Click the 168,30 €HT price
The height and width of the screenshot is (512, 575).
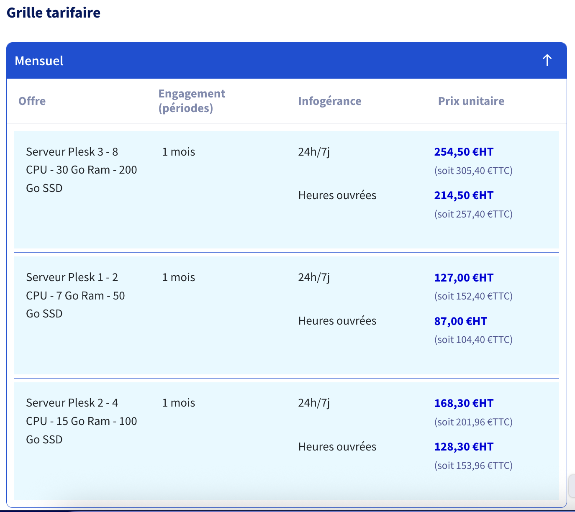point(464,403)
